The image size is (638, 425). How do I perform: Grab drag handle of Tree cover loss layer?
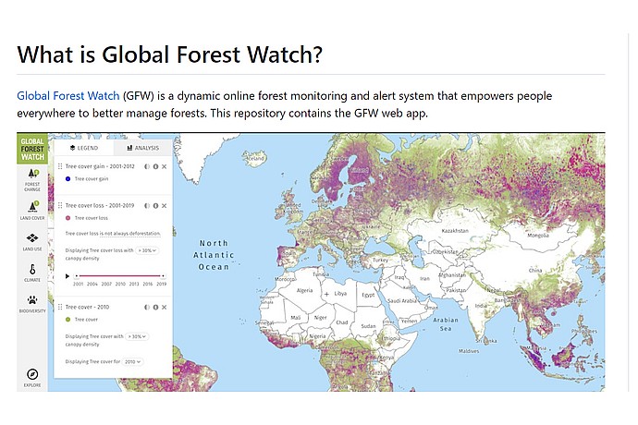pyautogui.click(x=60, y=205)
